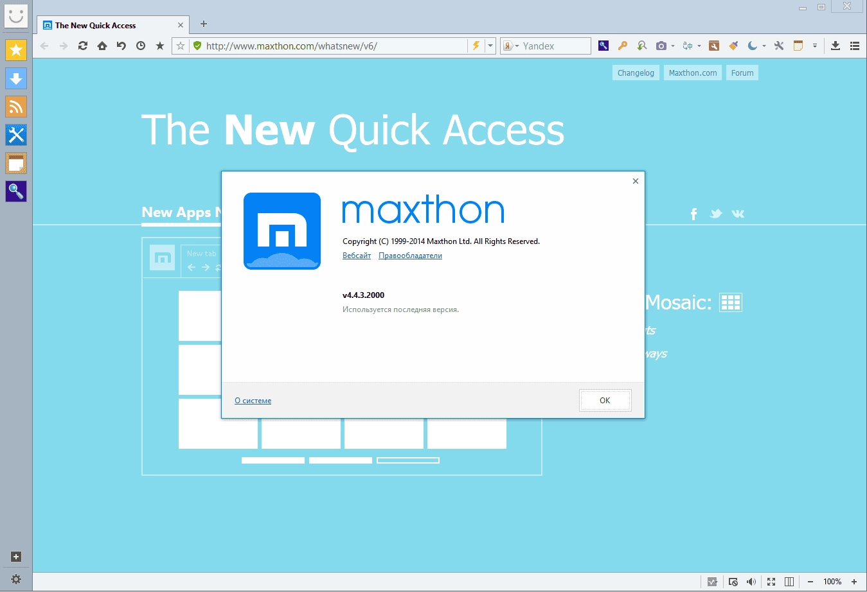Expand the toolbar overflow arrow

[815, 46]
